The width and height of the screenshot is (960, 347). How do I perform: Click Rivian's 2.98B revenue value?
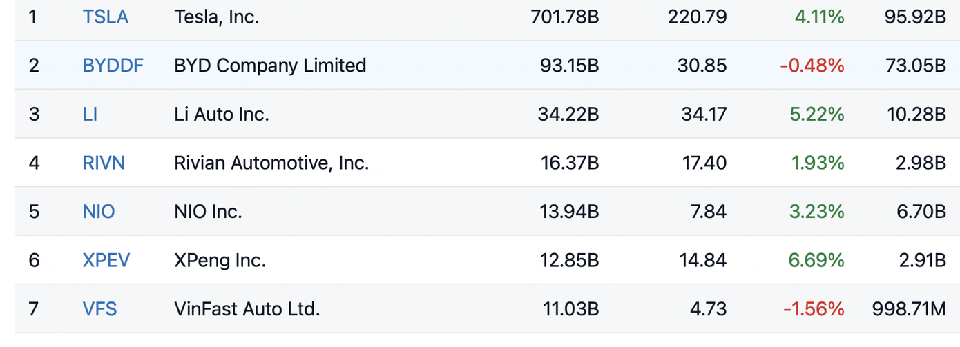point(921,163)
